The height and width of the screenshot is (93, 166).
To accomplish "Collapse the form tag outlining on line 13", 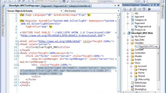I will [x=18, y=56].
